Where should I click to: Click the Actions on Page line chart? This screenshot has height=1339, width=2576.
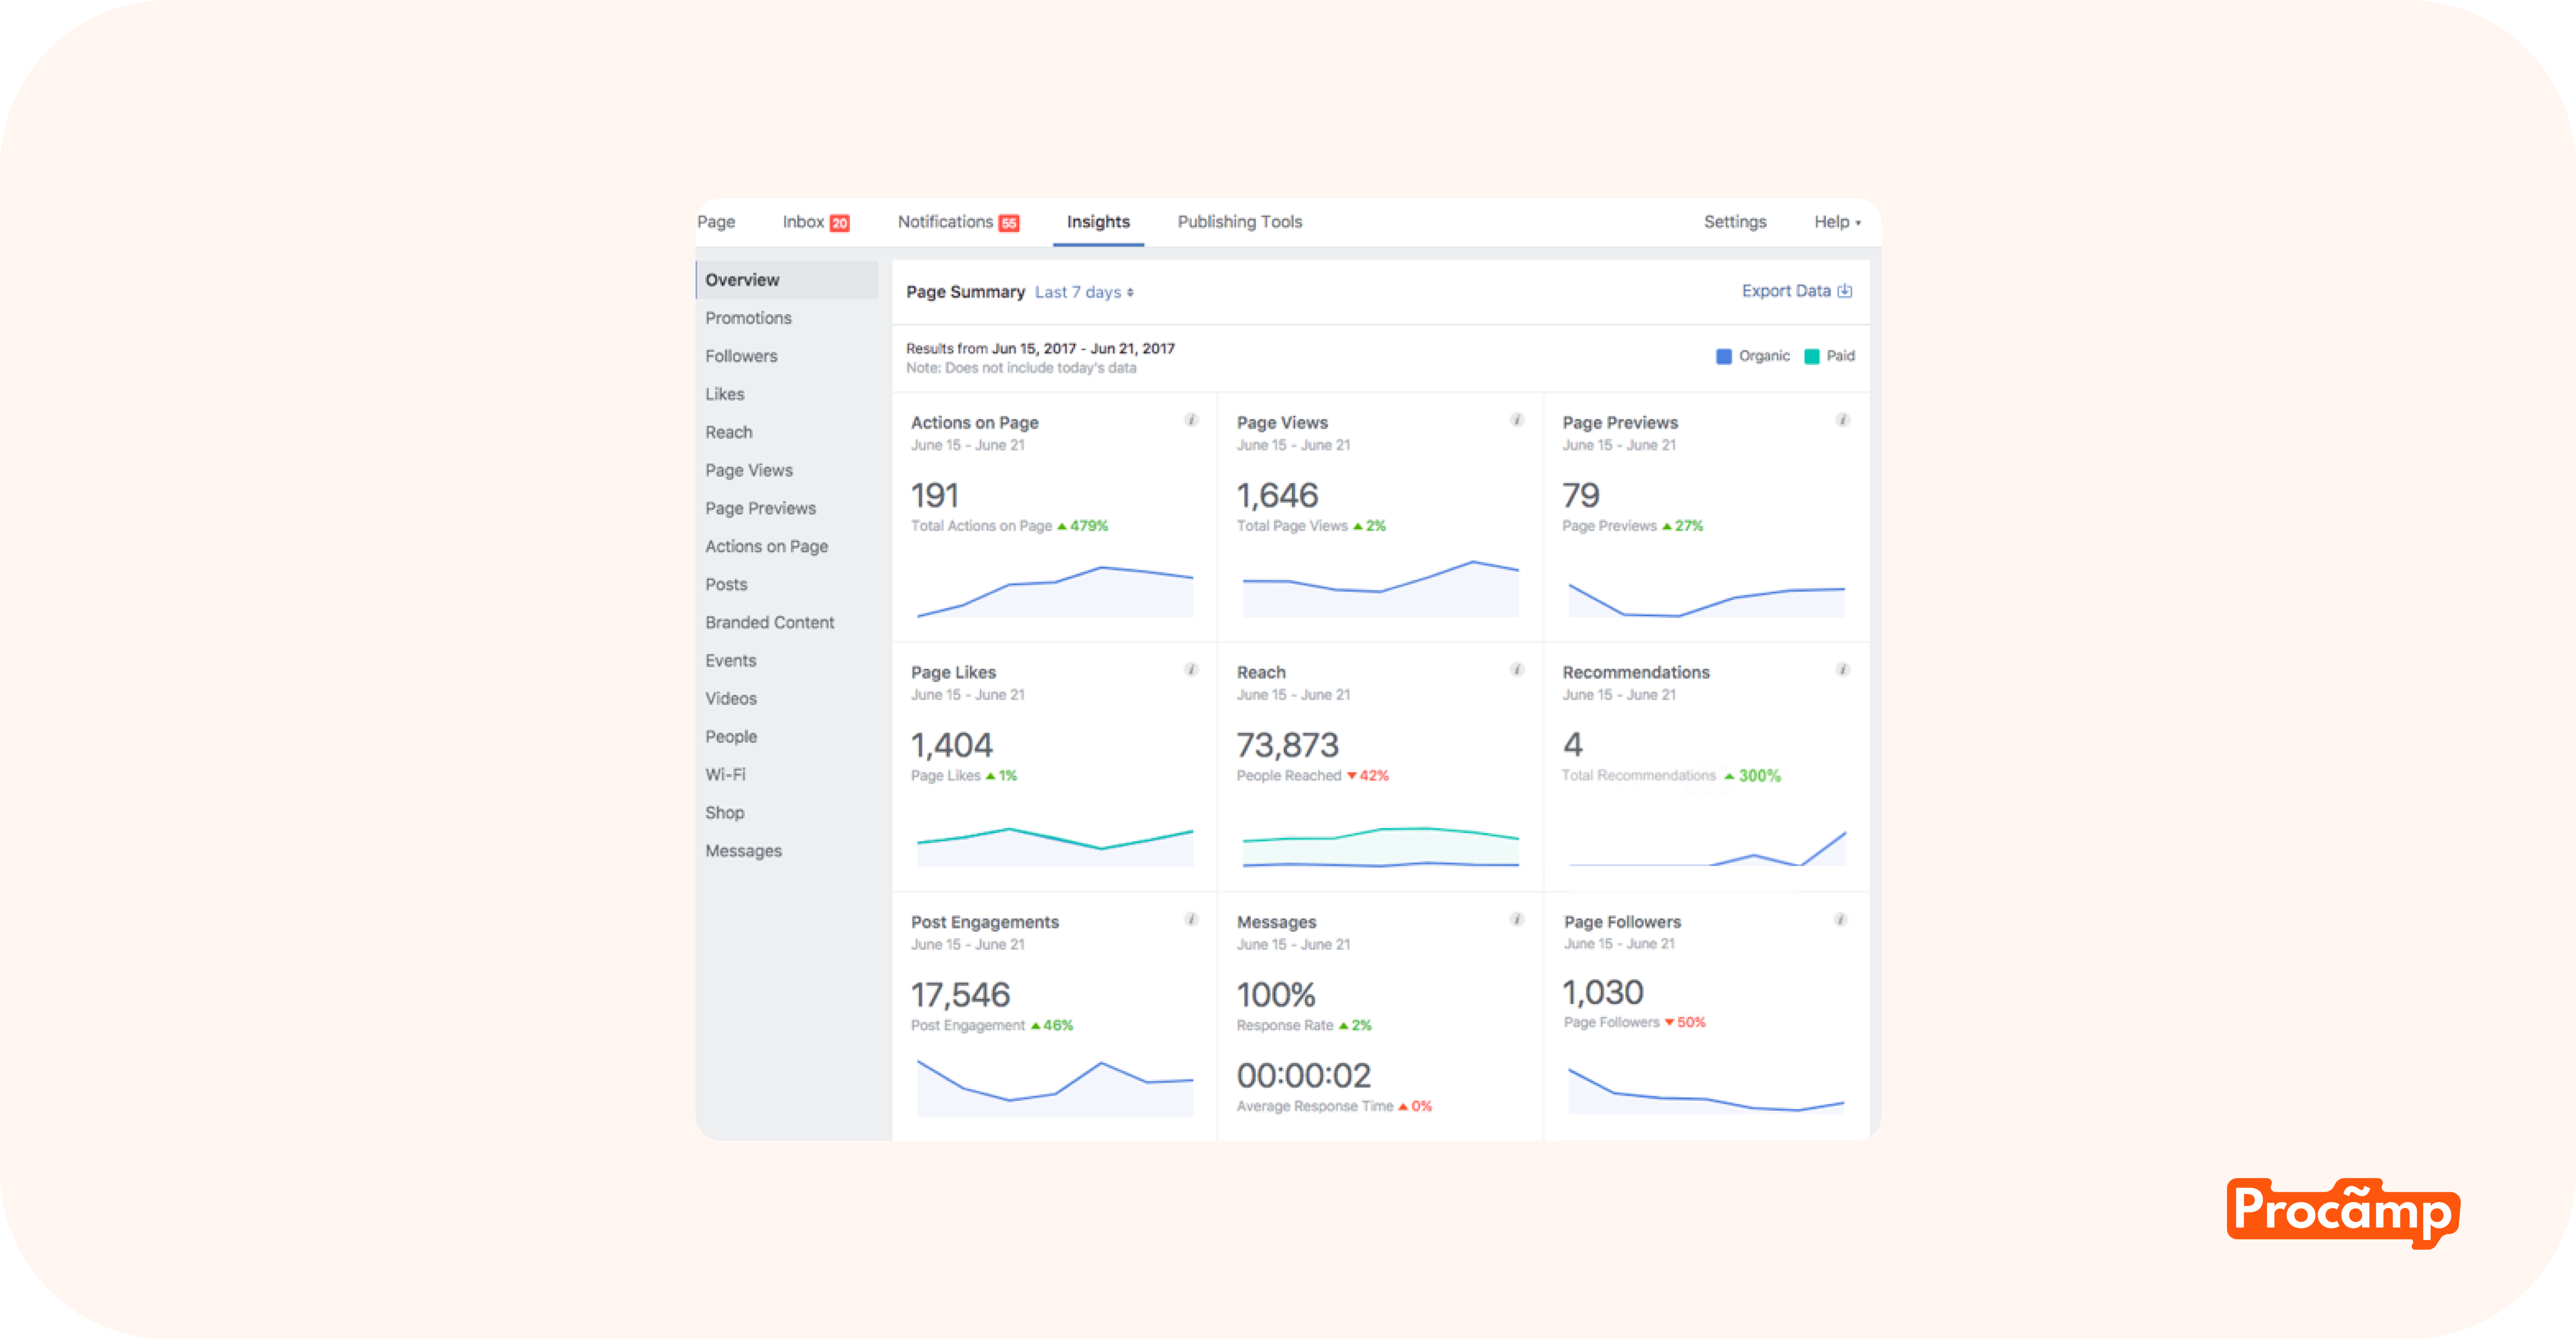coord(1055,591)
